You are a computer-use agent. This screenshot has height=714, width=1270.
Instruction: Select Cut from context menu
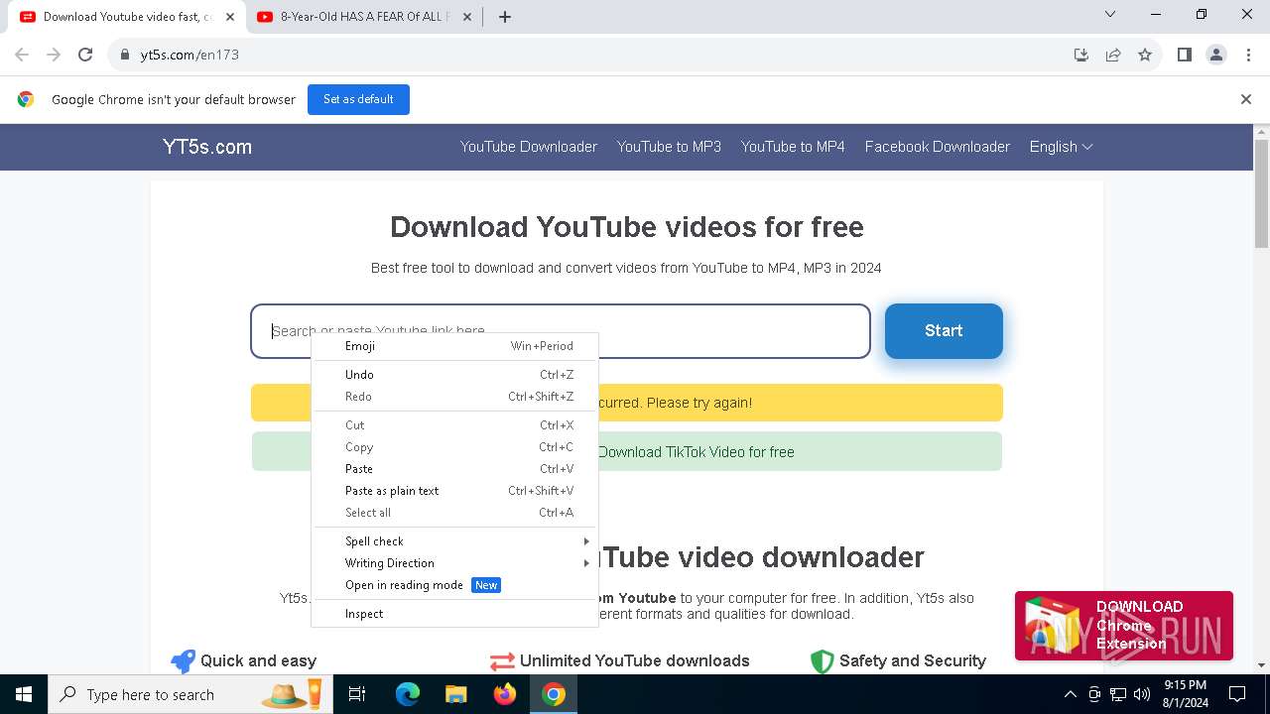(455, 425)
